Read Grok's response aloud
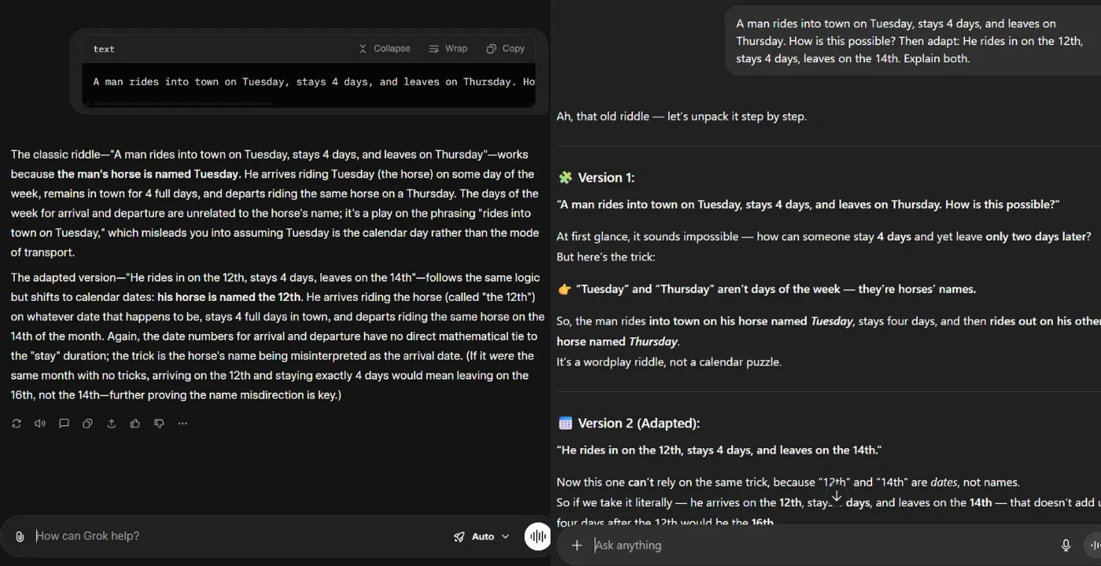This screenshot has height=566, width=1101. [x=40, y=423]
